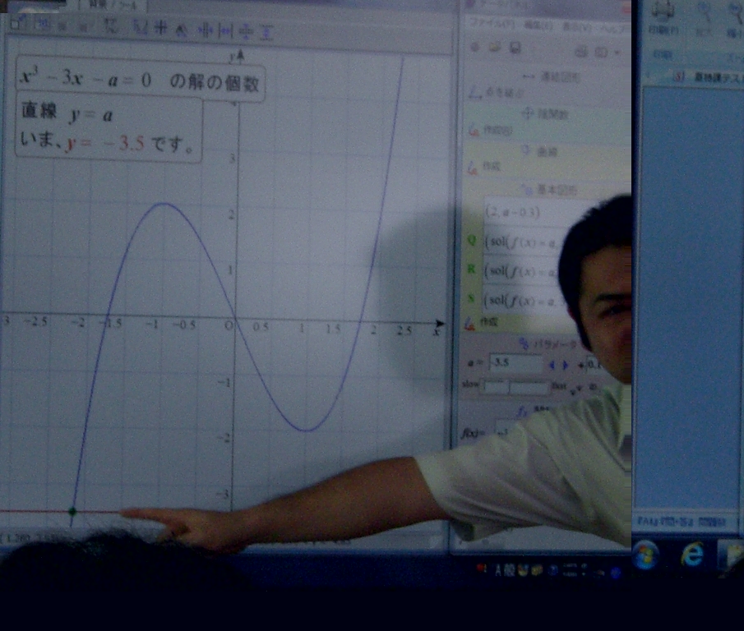The height and width of the screenshot is (631, 744).
Task: Click the title note 'x³−3x−a=0 の解の個数'
Action: [x=140, y=79]
